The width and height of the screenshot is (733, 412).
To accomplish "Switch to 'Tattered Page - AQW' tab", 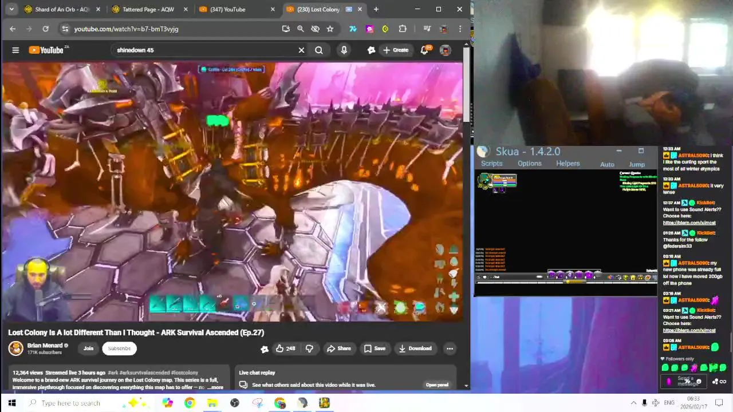I will point(148,9).
